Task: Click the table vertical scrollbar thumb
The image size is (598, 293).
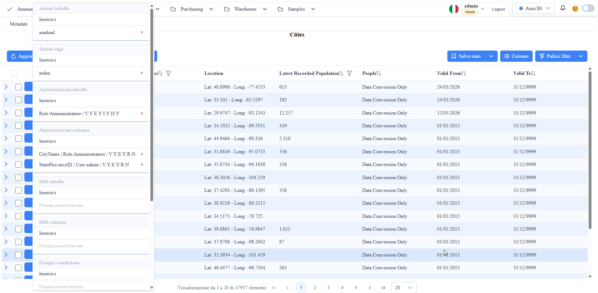Action: (x=590, y=150)
